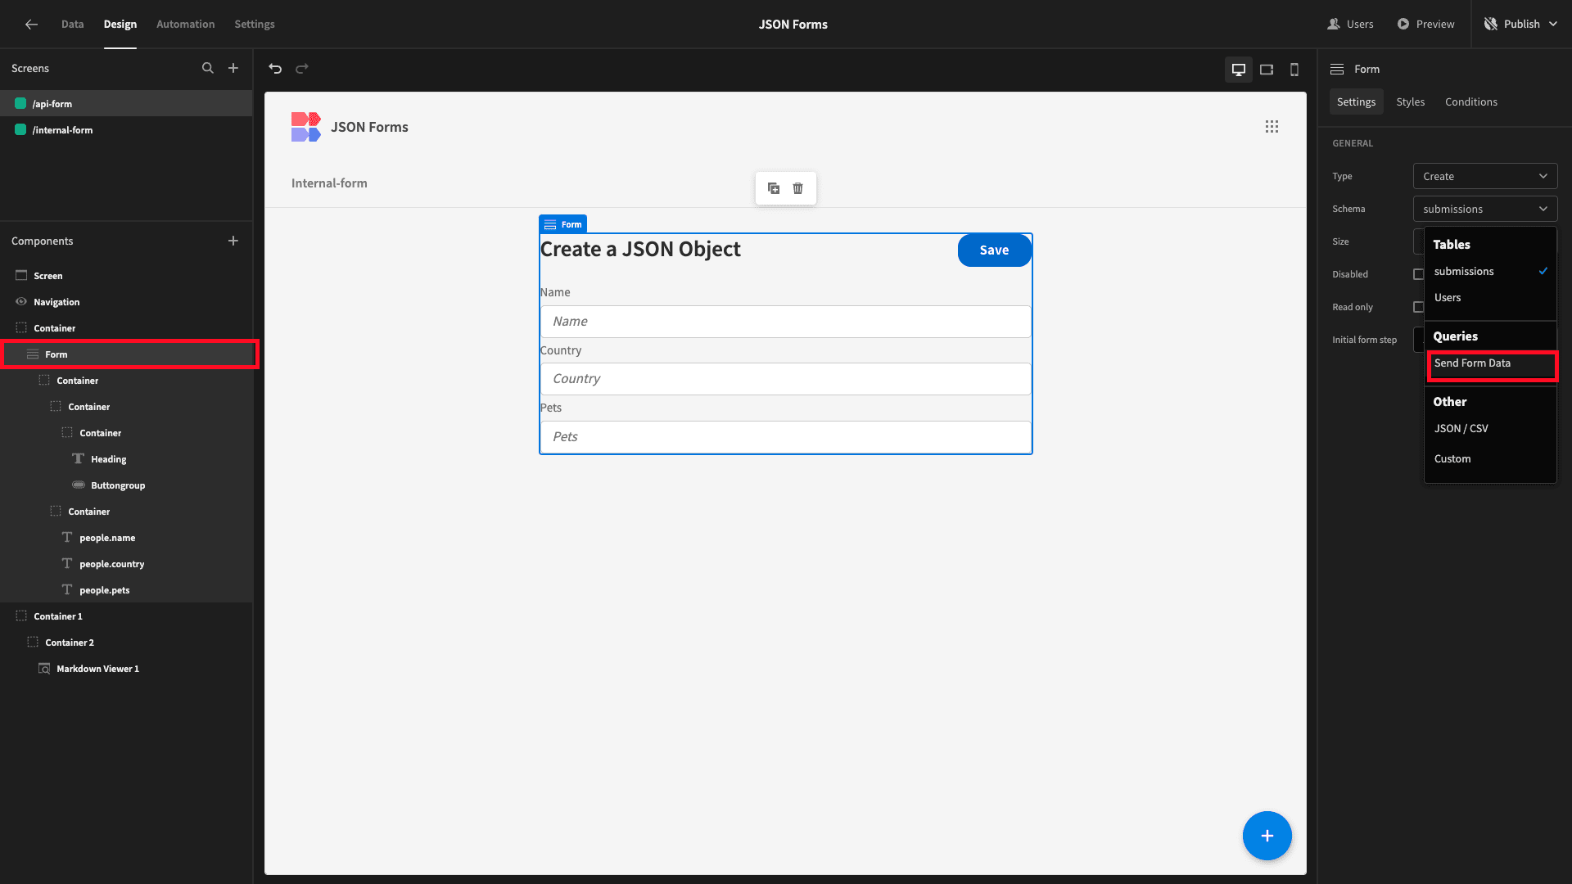Toggle the Read only checkbox
1572x884 pixels.
coord(1420,307)
